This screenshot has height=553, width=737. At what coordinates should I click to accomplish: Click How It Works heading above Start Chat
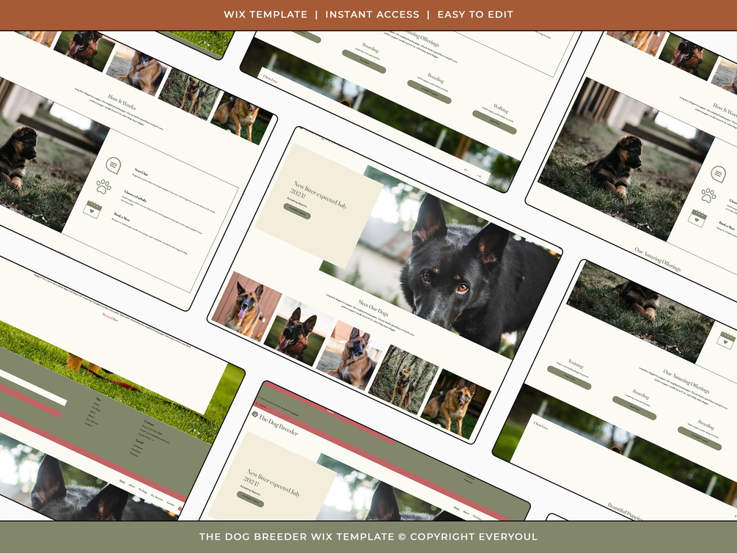point(122,101)
